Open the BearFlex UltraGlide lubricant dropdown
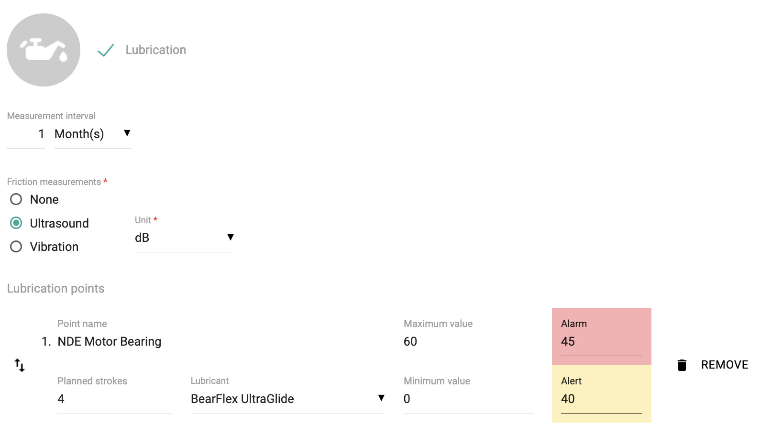 [287, 399]
